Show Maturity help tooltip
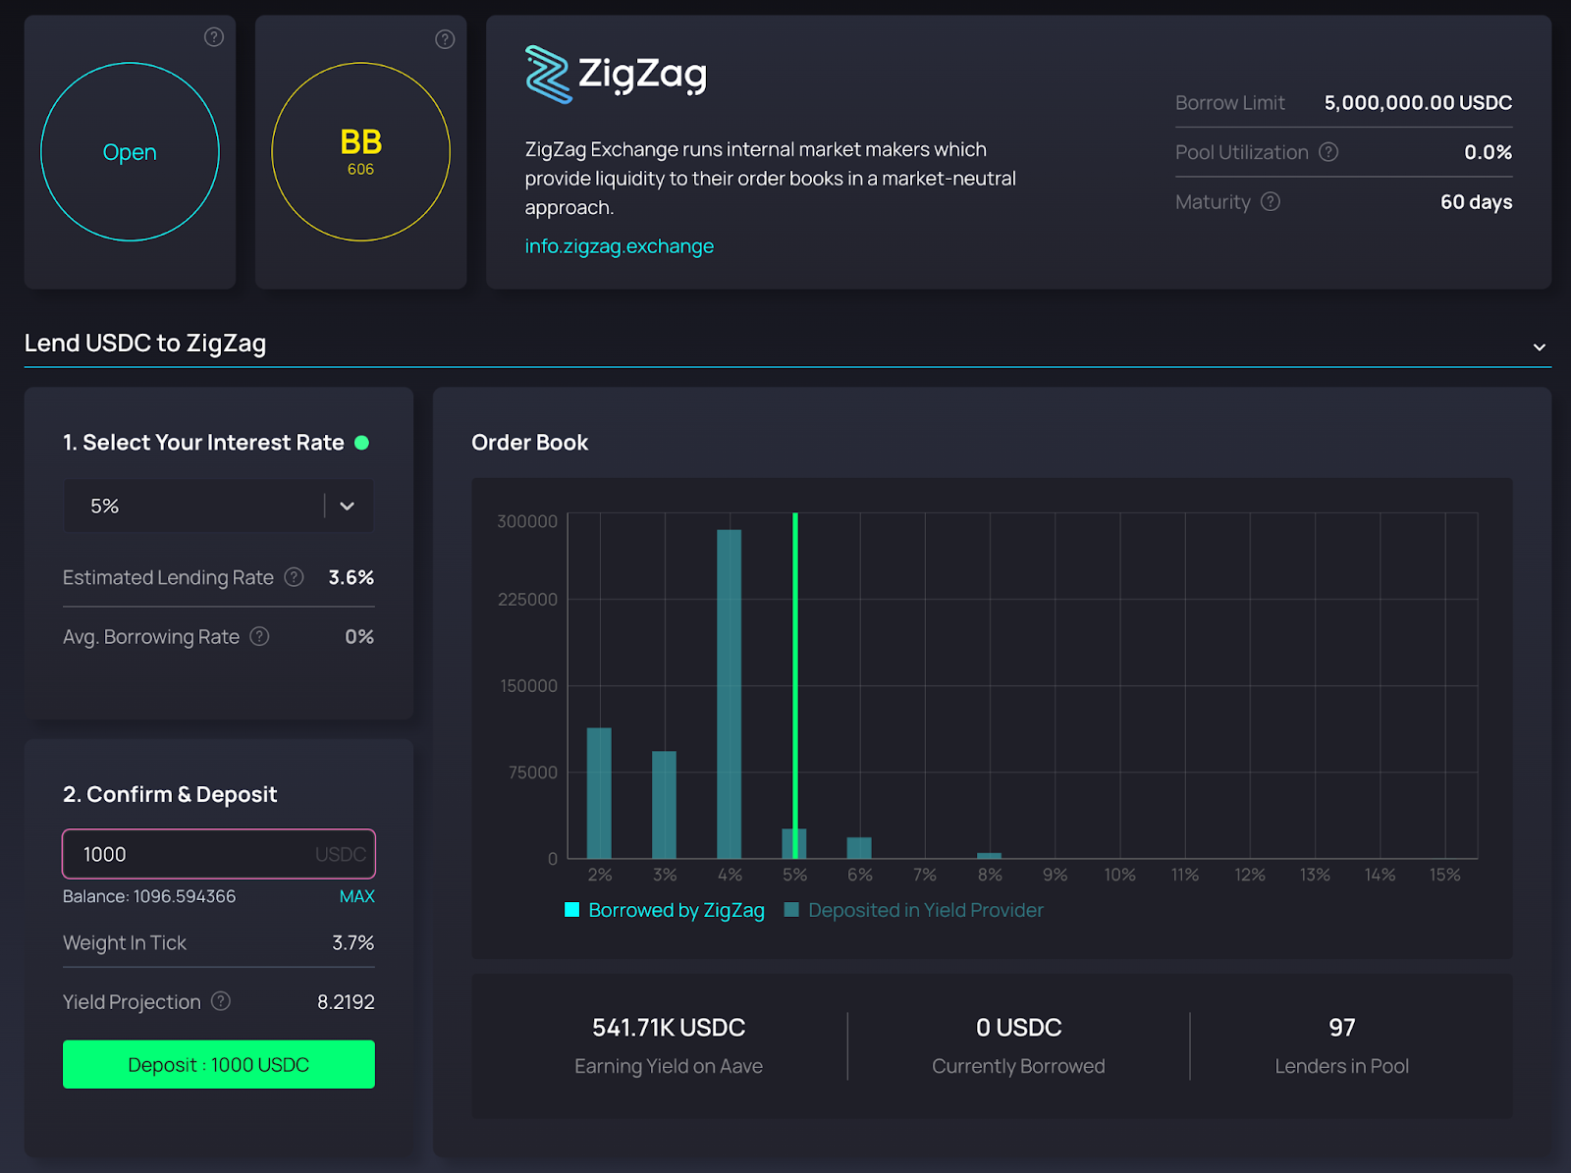 [1271, 201]
